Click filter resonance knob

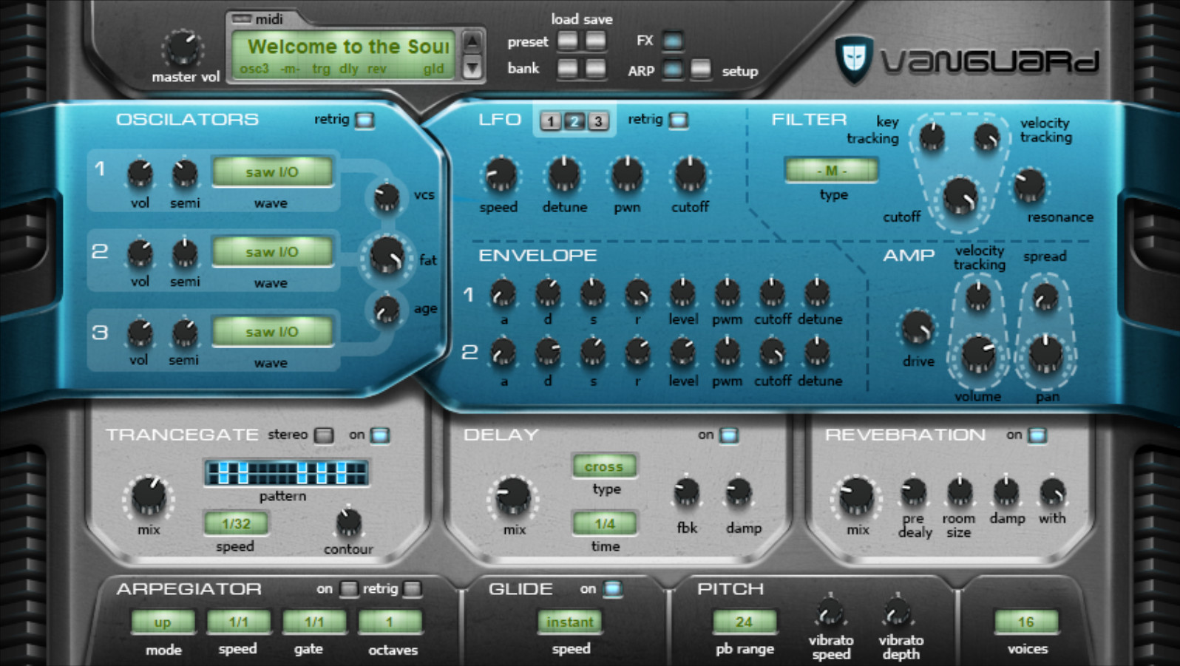tap(1029, 186)
